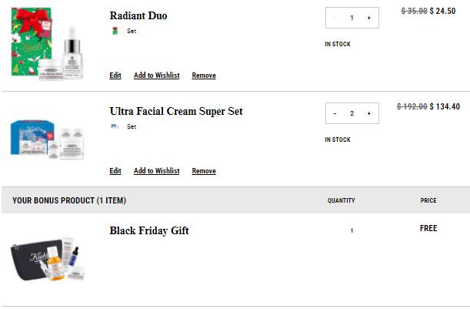Add Ultra Facial Cream Super Set to Wishlist
This screenshot has width=470, height=309.
pyautogui.click(x=157, y=171)
